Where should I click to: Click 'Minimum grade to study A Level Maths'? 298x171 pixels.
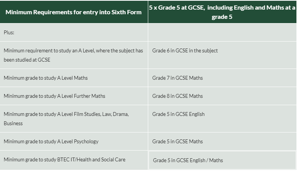tap(74, 78)
